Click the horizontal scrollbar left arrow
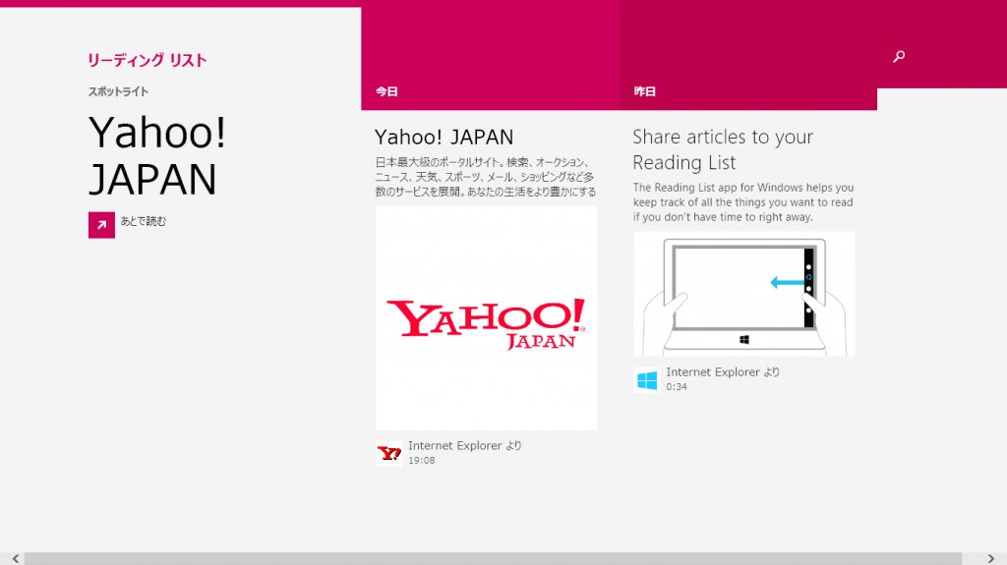The image size is (1007, 565). pyautogui.click(x=16, y=559)
